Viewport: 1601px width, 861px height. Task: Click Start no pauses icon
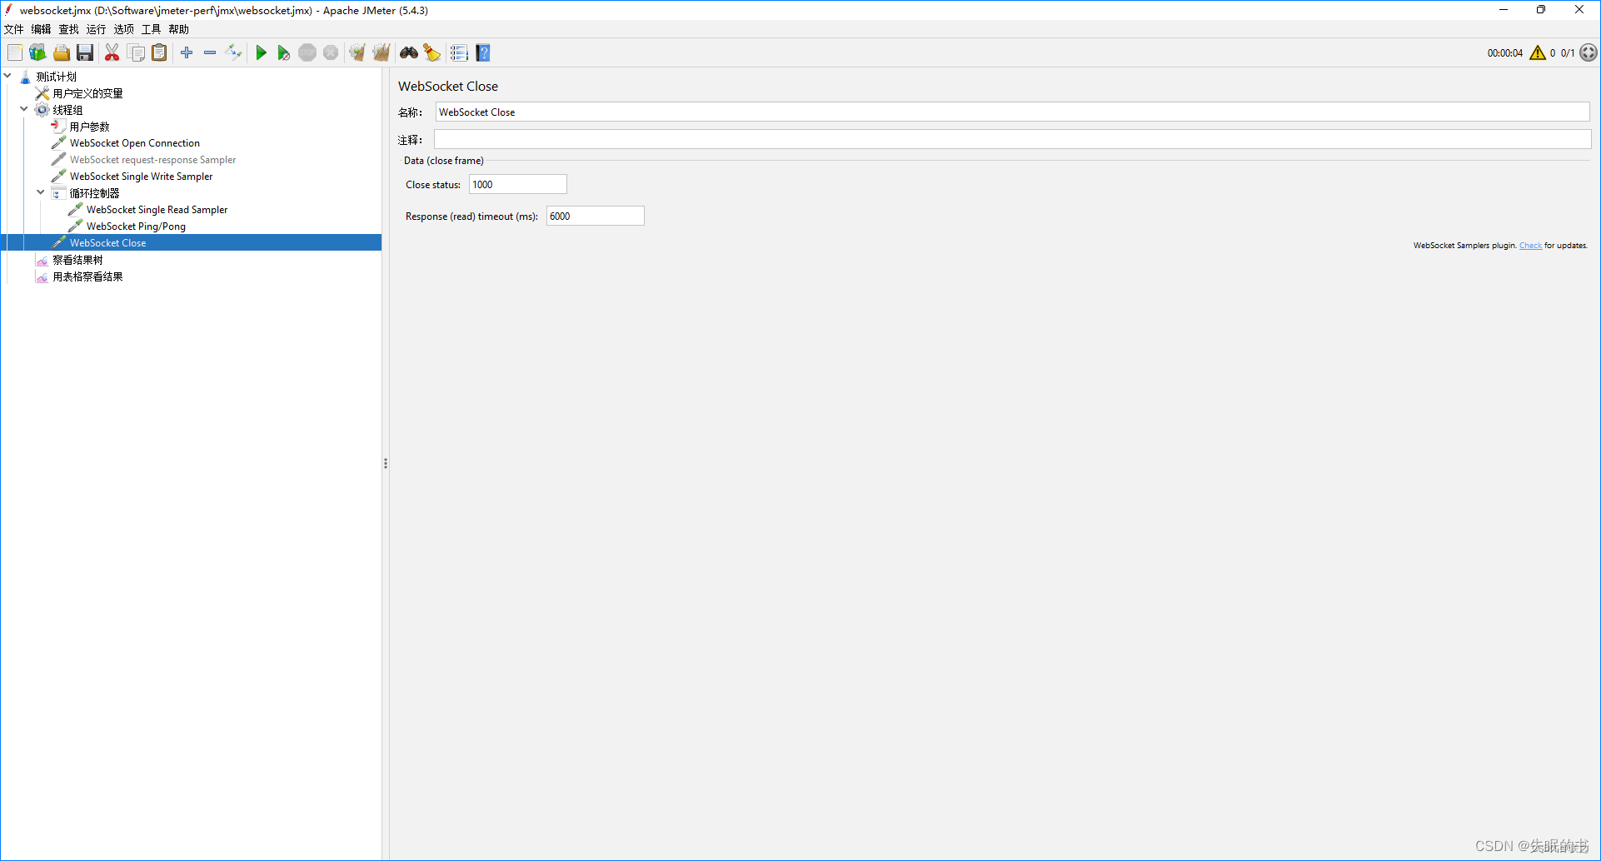[x=283, y=53]
